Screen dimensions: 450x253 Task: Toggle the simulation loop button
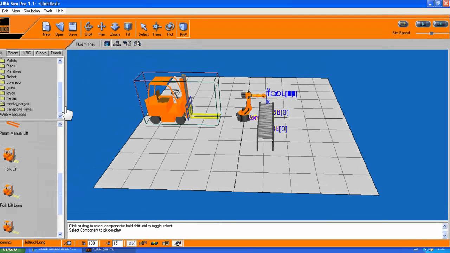[x=403, y=24]
